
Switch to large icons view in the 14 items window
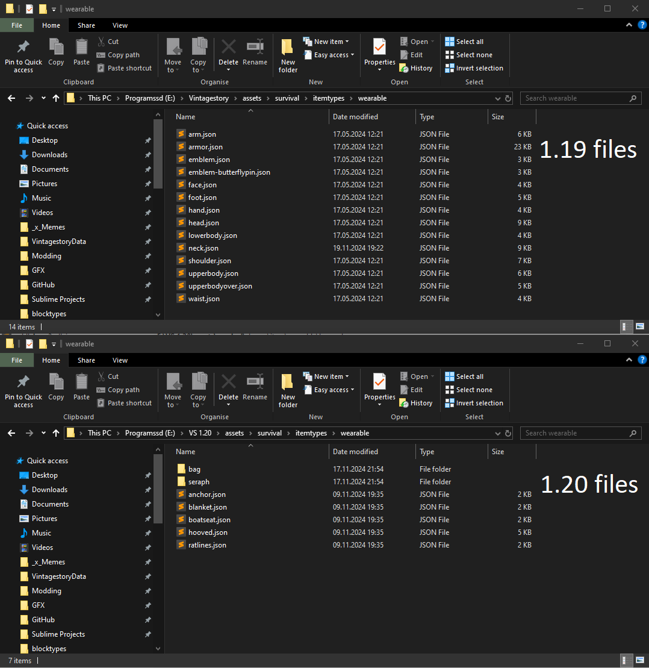click(639, 326)
